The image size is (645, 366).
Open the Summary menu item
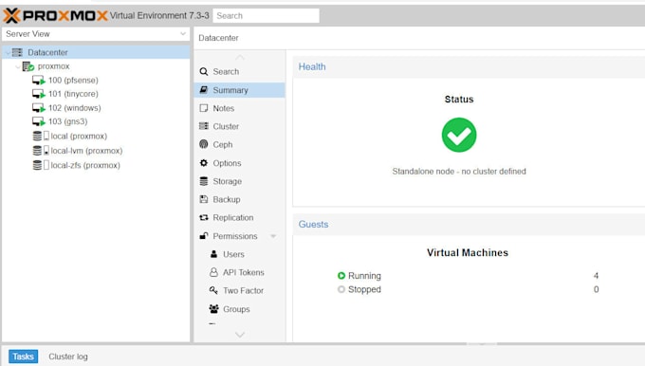(x=239, y=90)
